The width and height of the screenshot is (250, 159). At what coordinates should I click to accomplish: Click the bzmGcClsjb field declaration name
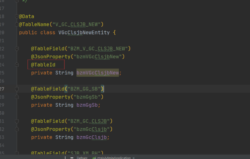click(92, 137)
